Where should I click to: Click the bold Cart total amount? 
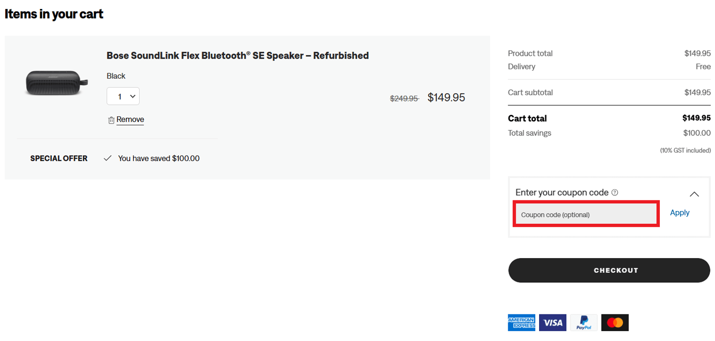point(696,118)
